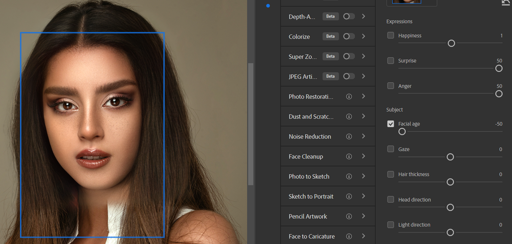Click the Face to Caricature info icon

pos(349,236)
